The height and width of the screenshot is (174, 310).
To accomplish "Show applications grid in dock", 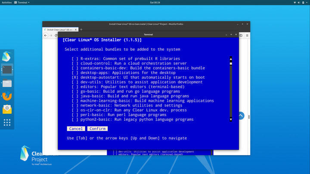I will click(x=7, y=122).
